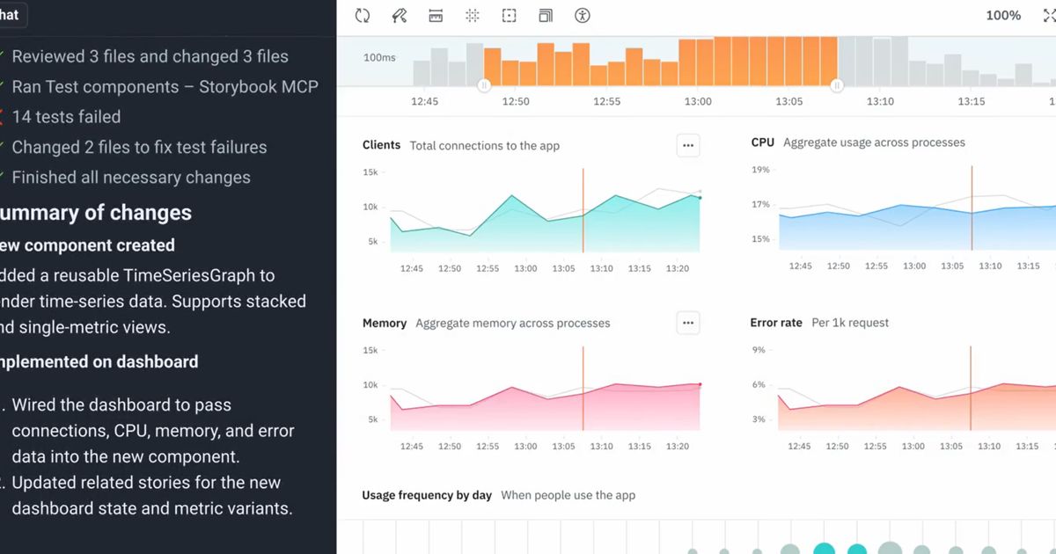
Task: Click 'Usage frequency by day' heading
Action: tap(427, 495)
